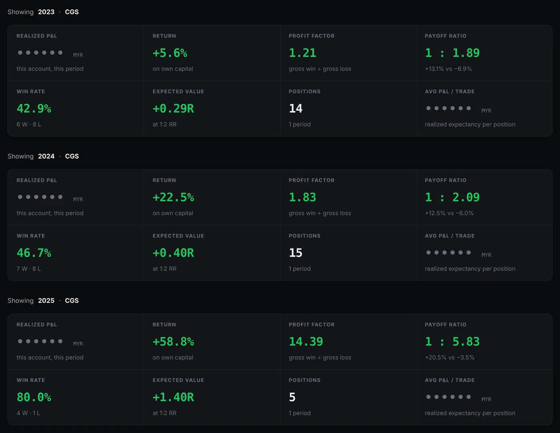Screen dimensions: 560x433
Task: Click the masked Avg P&L / Trade value for 2025
Action: coord(448,397)
